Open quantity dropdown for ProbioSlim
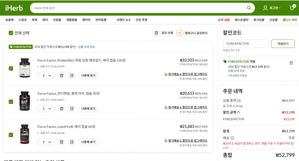Screen dimensions: 299x161 click(46, 76)
